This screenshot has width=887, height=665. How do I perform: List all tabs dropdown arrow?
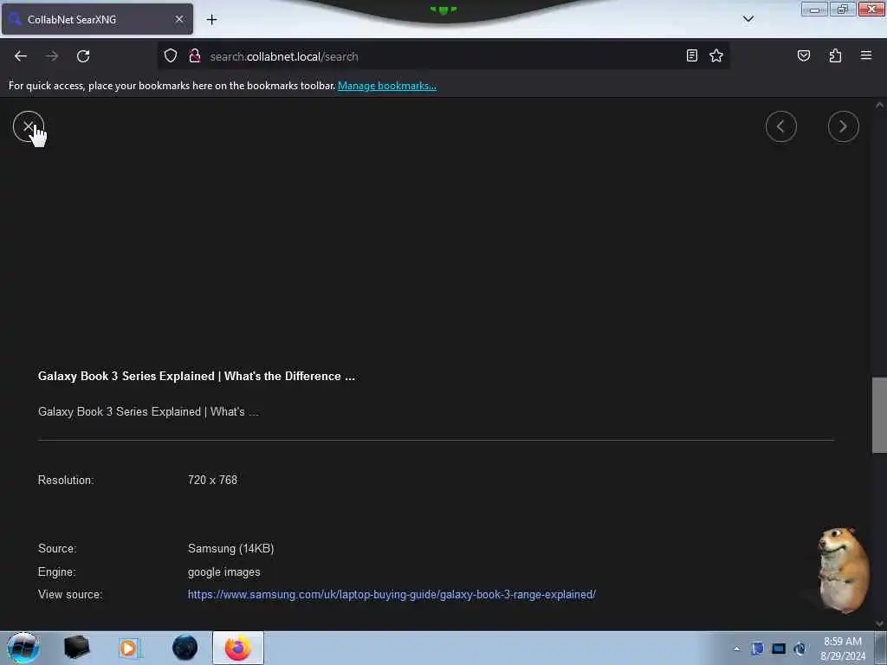[748, 19]
